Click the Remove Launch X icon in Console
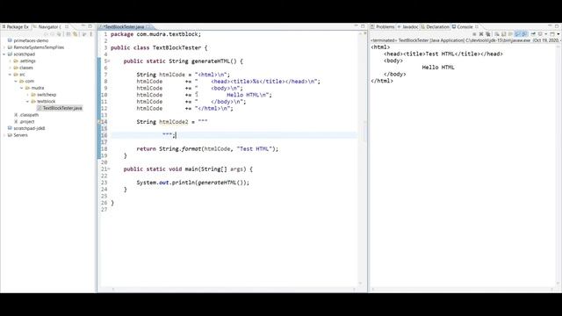Image resolution: width=562 pixels, height=316 pixels. click(481, 34)
